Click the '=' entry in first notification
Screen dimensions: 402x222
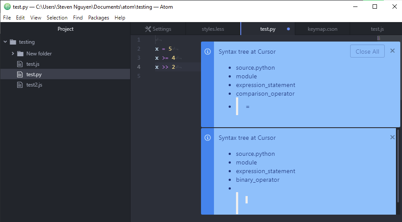point(247,106)
